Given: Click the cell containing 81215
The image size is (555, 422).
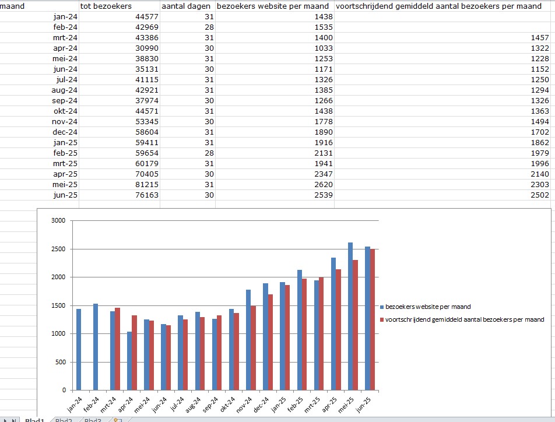Looking at the screenshot, I should coord(119,184).
